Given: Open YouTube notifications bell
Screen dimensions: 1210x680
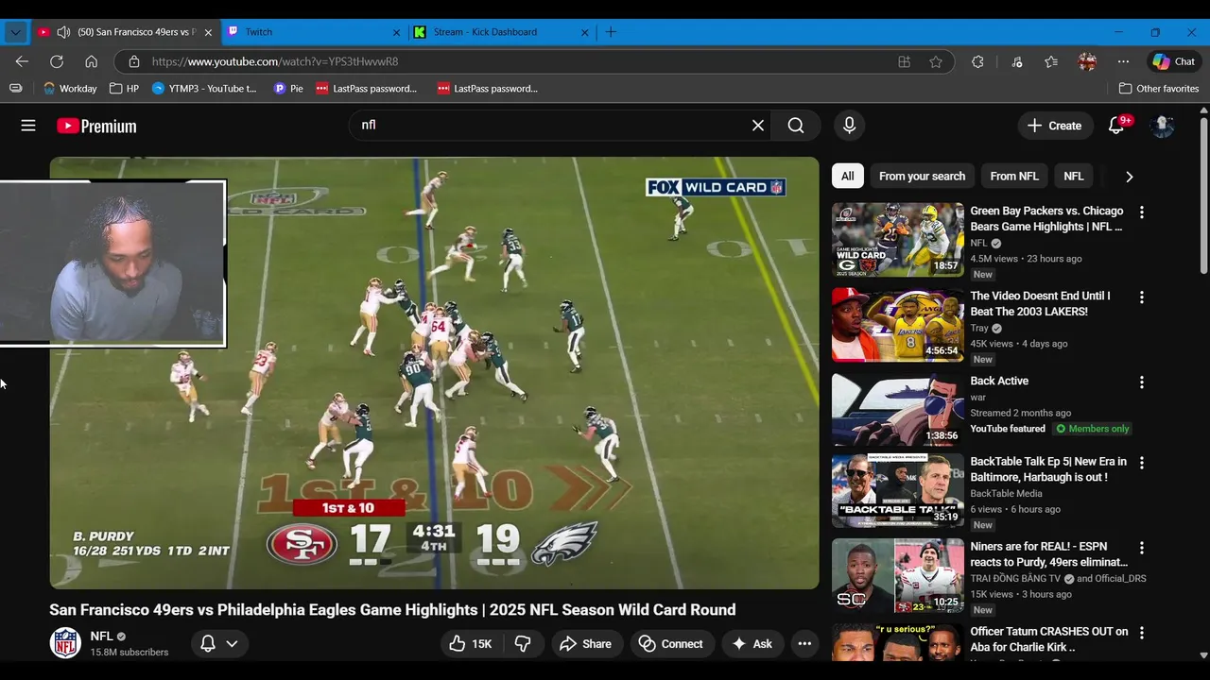Looking at the screenshot, I should click(1116, 126).
